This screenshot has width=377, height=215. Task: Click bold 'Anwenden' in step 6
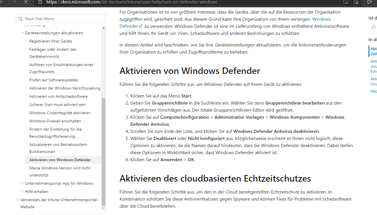click(x=171, y=159)
